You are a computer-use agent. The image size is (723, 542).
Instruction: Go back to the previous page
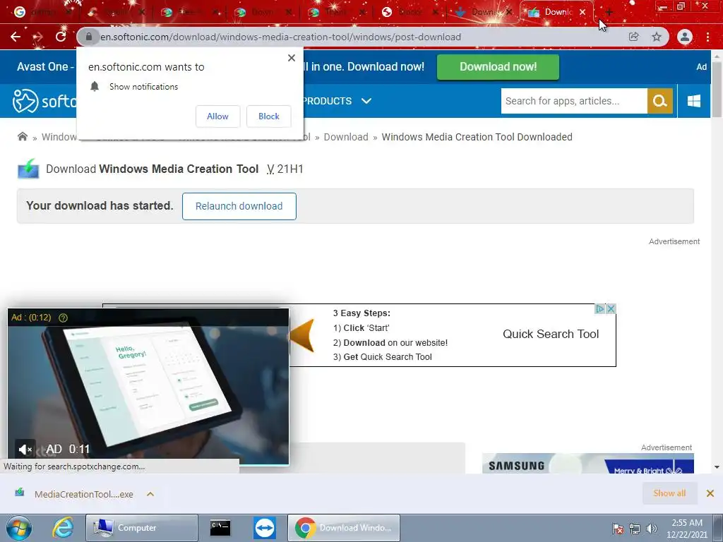tap(16, 37)
